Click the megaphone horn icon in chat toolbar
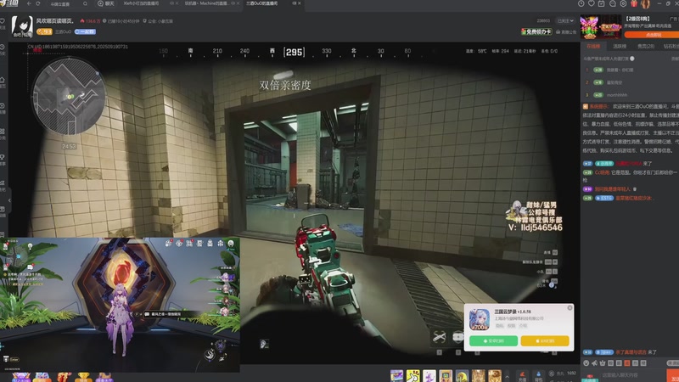679x382 pixels. pyautogui.click(x=595, y=363)
